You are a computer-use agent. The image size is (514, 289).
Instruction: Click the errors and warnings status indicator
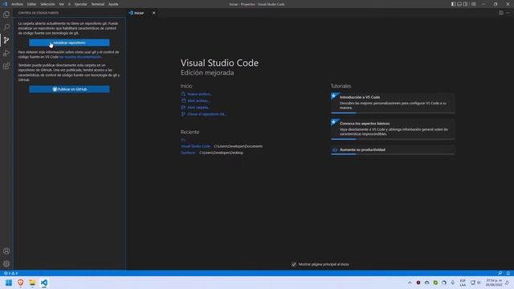[x=10, y=273]
